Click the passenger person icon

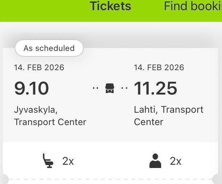[155, 161]
